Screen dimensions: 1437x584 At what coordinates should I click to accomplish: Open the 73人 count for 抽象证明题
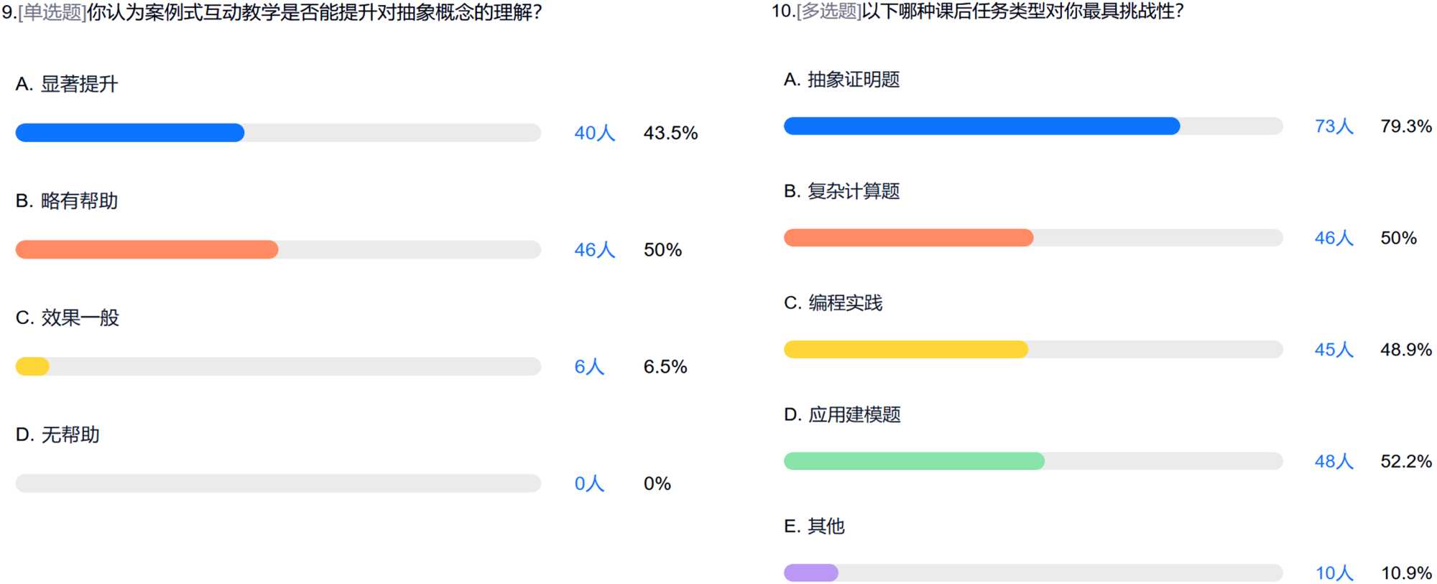click(1334, 126)
